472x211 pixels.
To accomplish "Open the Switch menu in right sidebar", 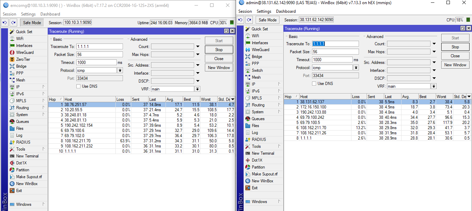I will [257, 70].
